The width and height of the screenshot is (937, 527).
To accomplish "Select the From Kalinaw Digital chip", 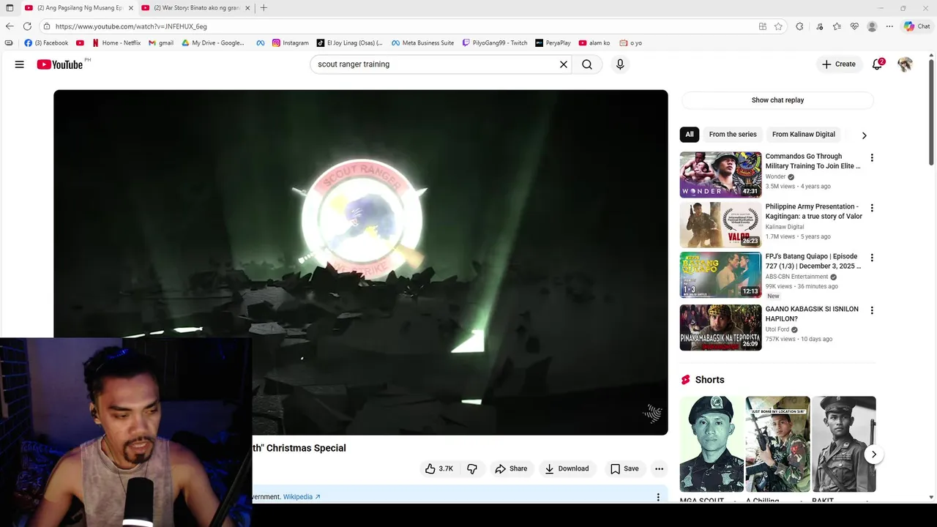I will pyautogui.click(x=803, y=135).
